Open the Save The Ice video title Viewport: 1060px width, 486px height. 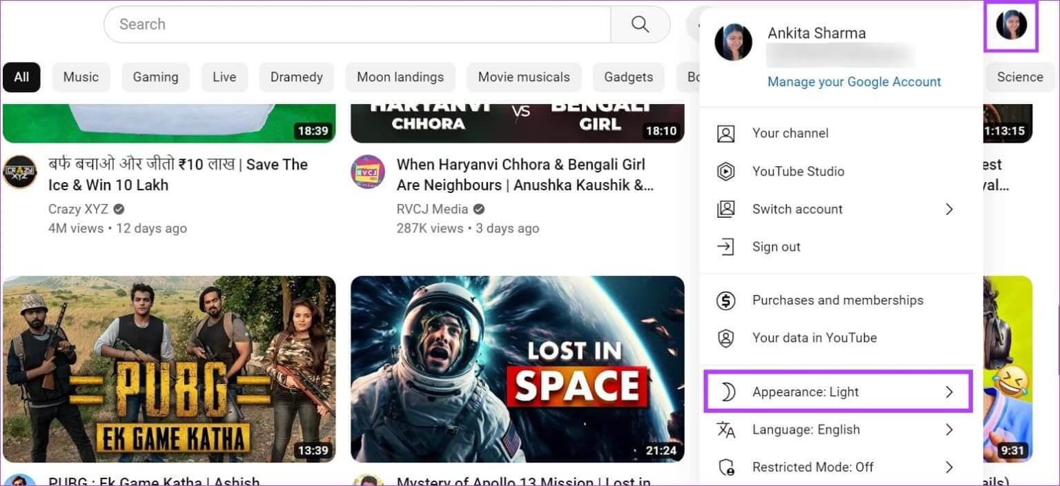point(177,174)
